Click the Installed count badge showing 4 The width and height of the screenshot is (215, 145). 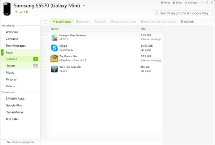(x=36, y=59)
